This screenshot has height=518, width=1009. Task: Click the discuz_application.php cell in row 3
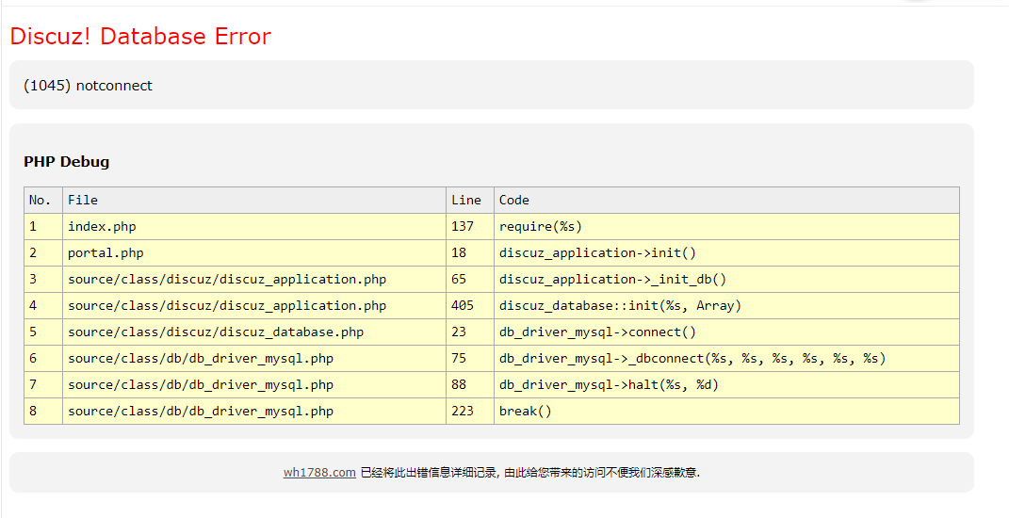pos(254,280)
